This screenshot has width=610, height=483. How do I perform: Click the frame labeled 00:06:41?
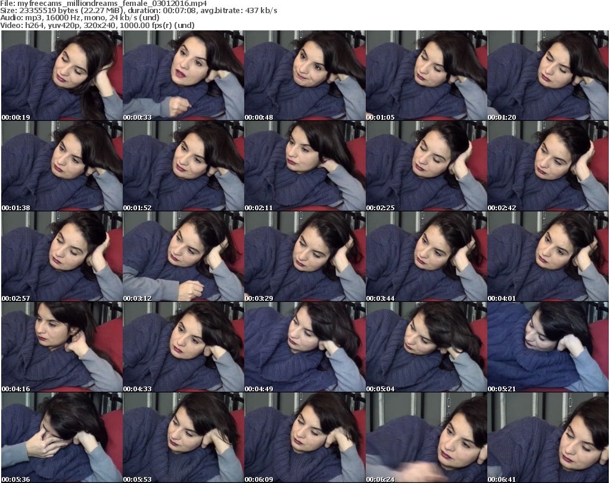548,438
